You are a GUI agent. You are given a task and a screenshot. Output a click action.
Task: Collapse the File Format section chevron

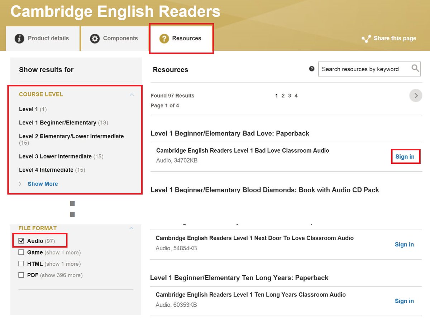click(x=131, y=228)
